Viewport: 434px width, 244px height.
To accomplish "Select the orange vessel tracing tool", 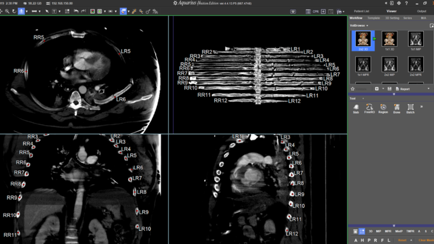I will tap(134, 11).
